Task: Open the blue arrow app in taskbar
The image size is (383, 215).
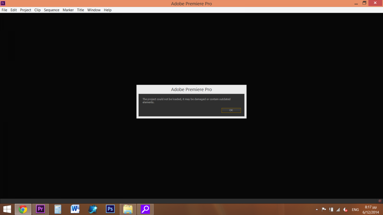Action: coord(93,209)
